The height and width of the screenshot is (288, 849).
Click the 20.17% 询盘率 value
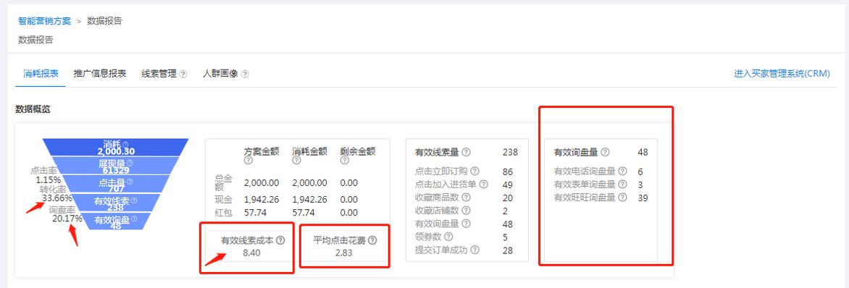pyautogui.click(x=67, y=218)
